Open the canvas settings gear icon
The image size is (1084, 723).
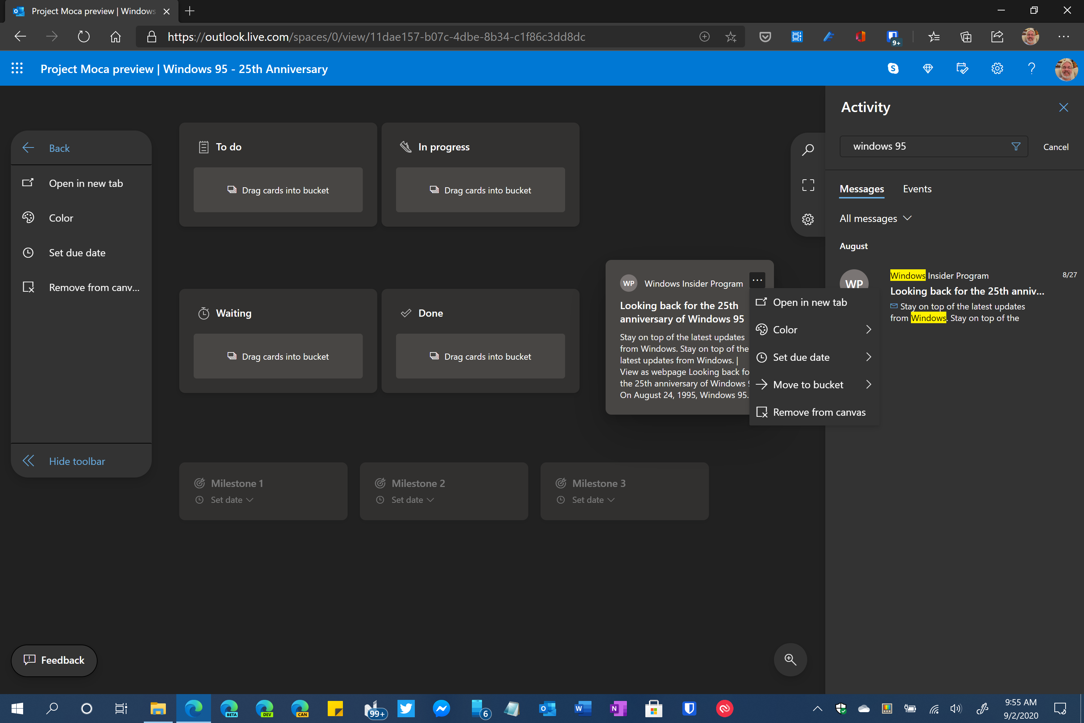808,219
